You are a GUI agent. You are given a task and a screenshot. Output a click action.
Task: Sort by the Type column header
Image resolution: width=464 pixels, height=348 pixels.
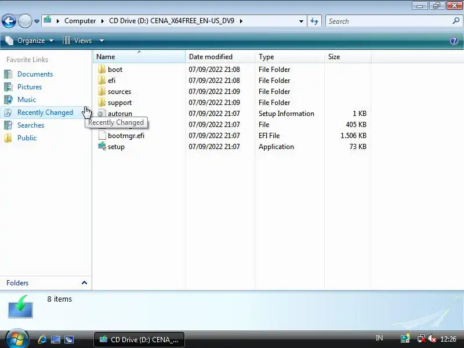(x=289, y=56)
